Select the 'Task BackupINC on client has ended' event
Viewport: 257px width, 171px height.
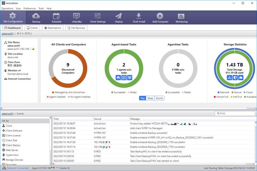coord(153,151)
